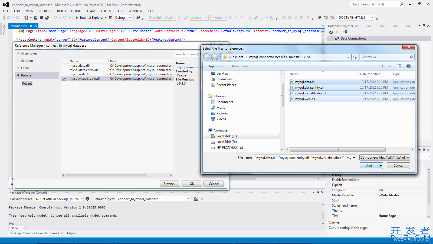433x244 pixels.
Task: Collapse the Browse category
Action: pos(18,75)
